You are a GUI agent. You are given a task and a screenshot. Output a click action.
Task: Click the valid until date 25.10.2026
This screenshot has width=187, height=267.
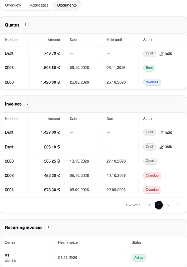pyautogui.click(x=116, y=82)
